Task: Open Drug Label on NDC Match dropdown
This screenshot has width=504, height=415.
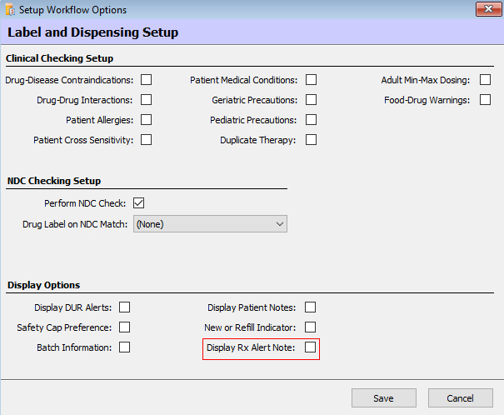Action: click(210, 224)
